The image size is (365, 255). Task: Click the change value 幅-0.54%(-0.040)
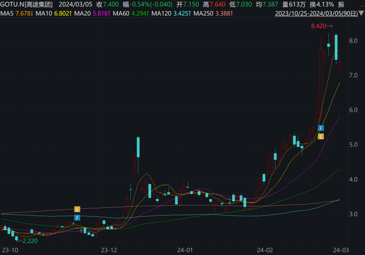148,4
